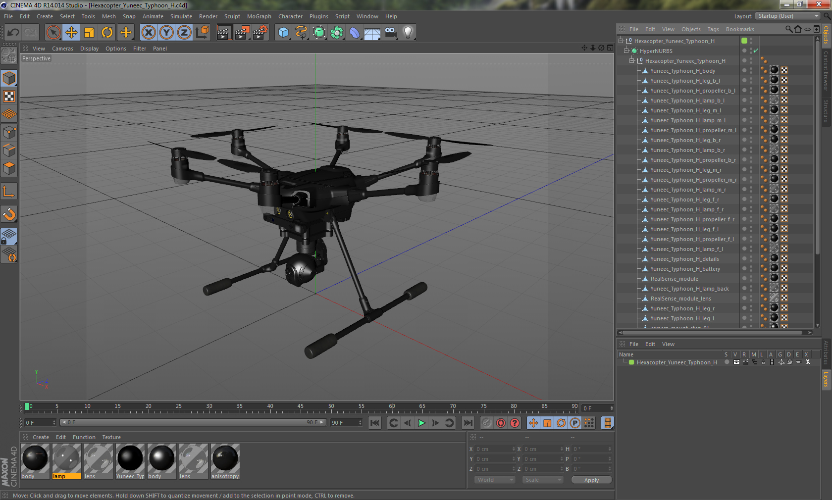Open the spline pen tool icon
This screenshot has width=832, height=500.
[301, 33]
